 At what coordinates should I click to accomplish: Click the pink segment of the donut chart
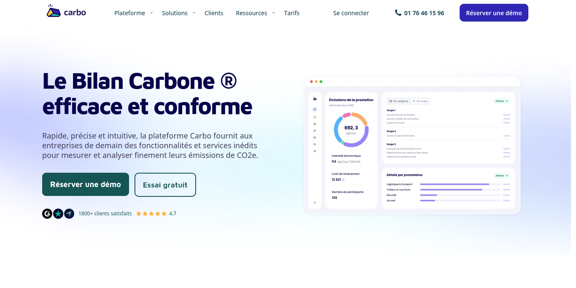coord(347,115)
